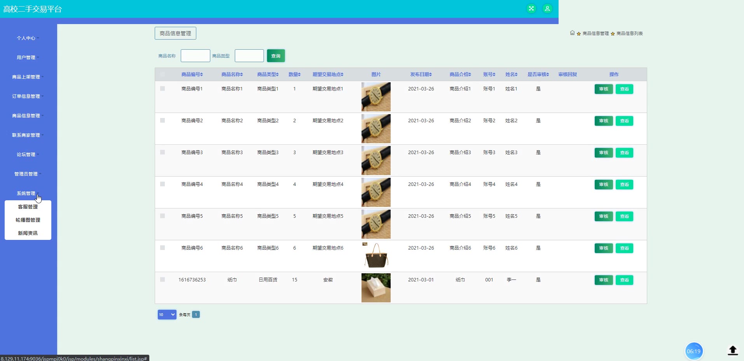Expand the 用户管理 sidebar menu

26,57
